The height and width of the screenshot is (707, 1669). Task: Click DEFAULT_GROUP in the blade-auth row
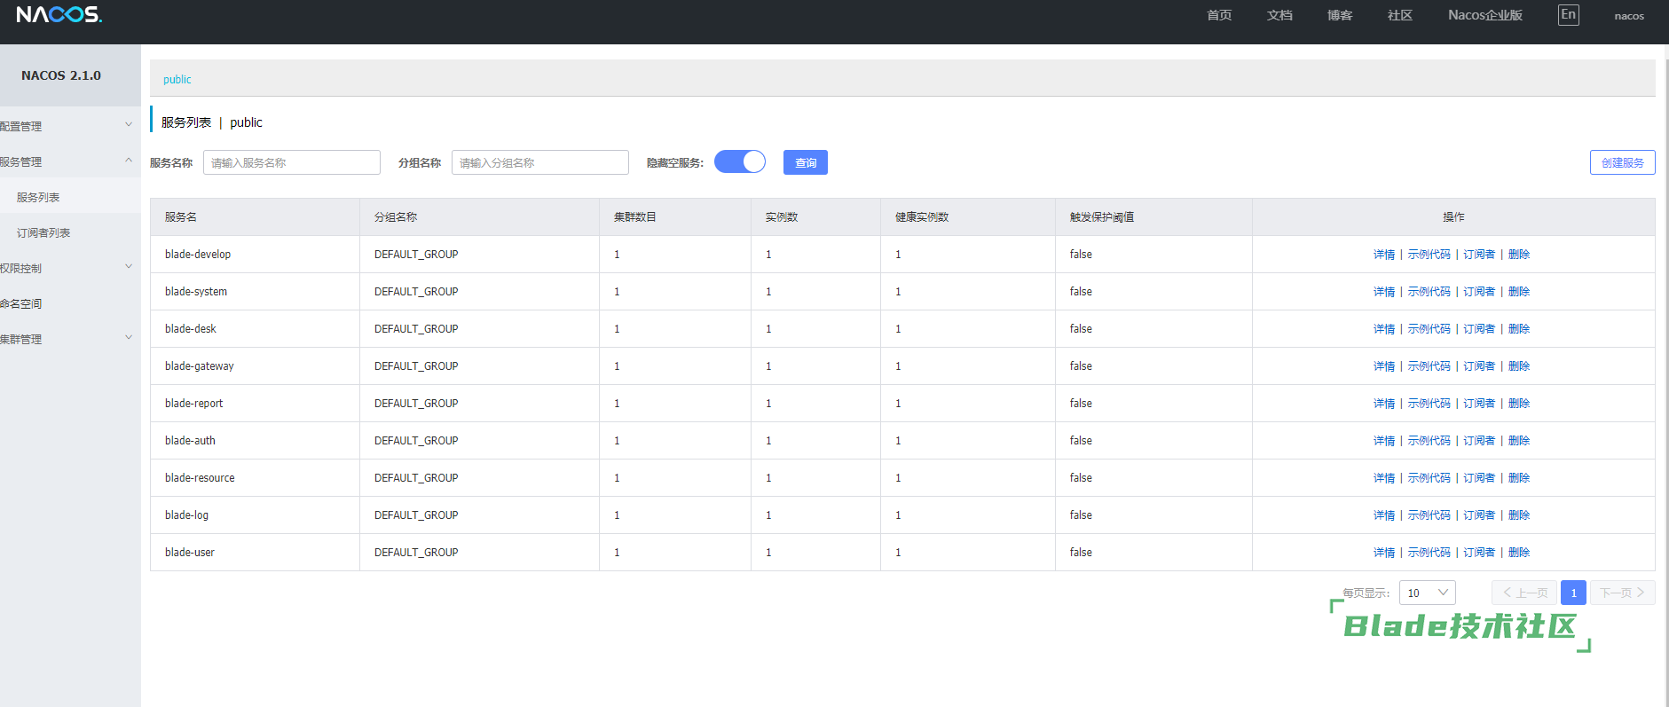click(416, 441)
